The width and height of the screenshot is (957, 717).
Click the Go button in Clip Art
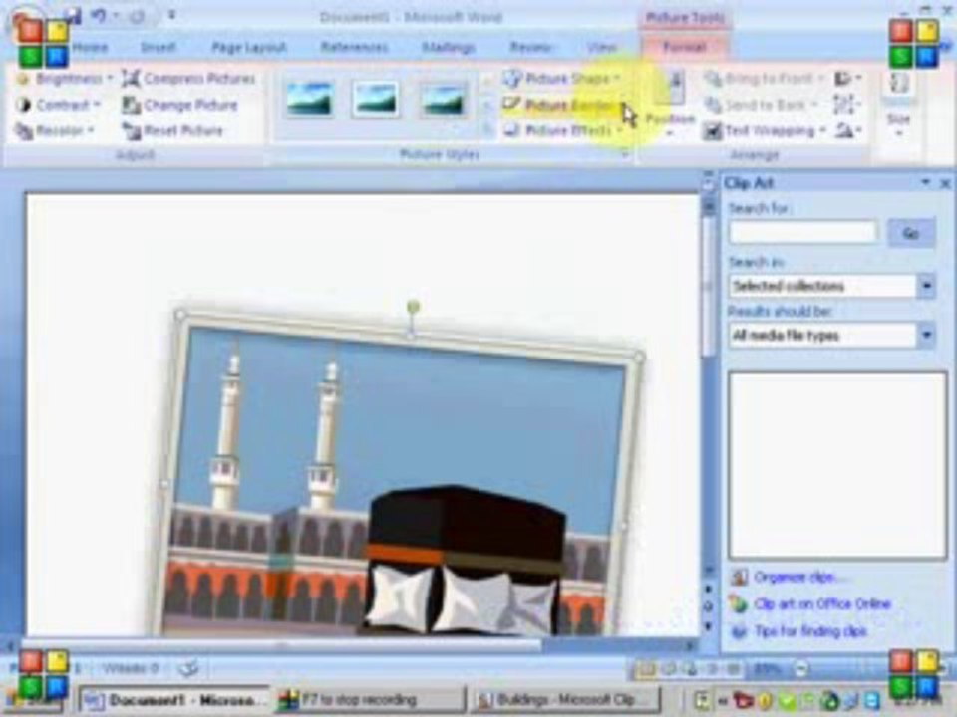coord(910,233)
